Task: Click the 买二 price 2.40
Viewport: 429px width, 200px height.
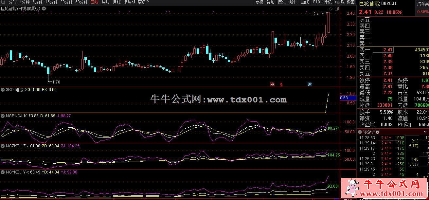Action: pos(388,56)
